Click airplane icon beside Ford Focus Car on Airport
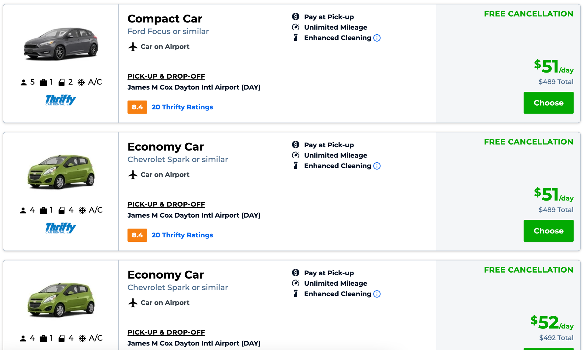The height and width of the screenshot is (350, 583). pos(133,47)
